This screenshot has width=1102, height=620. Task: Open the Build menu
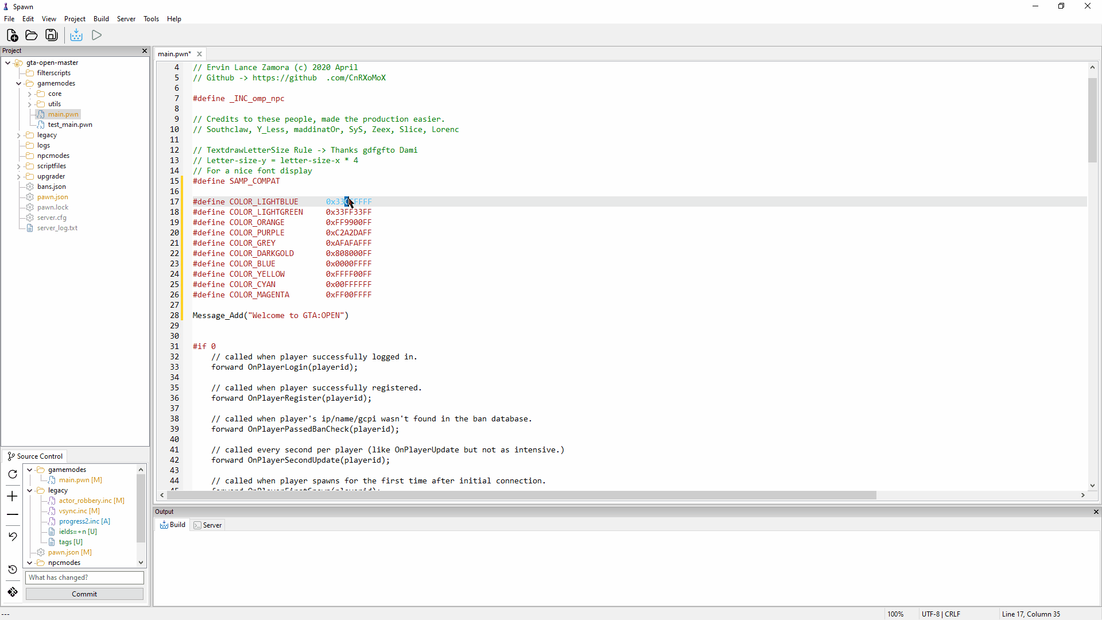tap(101, 19)
